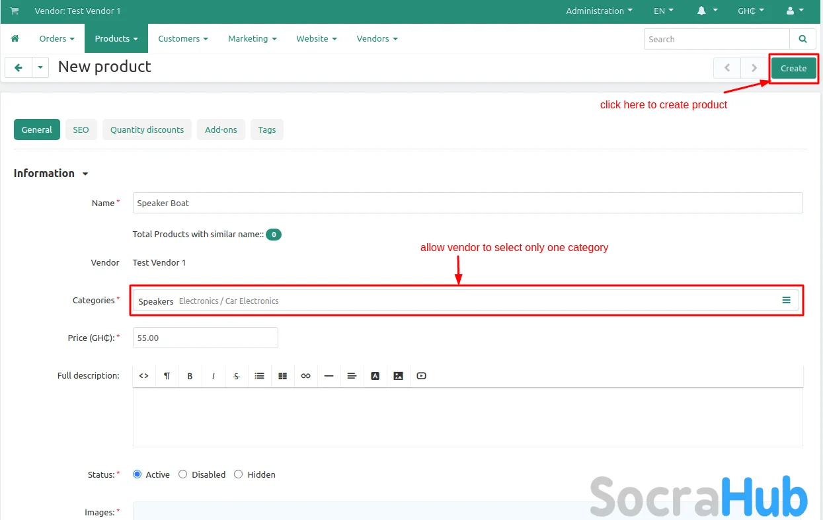Select Disabled status radio button
This screenshot has height=520, width=823.
183,474
